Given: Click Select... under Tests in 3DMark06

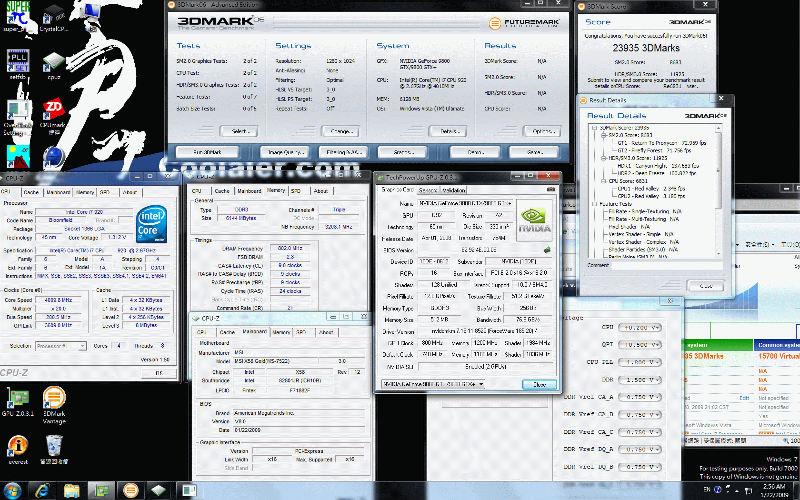Looking at the screenshot, I should [x=239, y=131].
